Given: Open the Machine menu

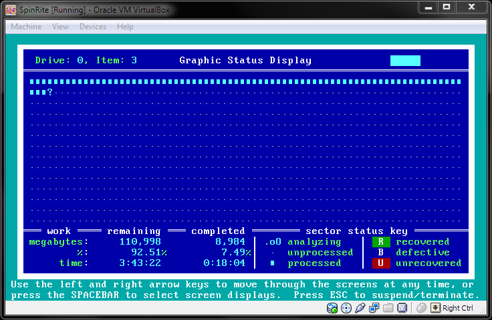Looking at the screenshot, I should [26, 27].
